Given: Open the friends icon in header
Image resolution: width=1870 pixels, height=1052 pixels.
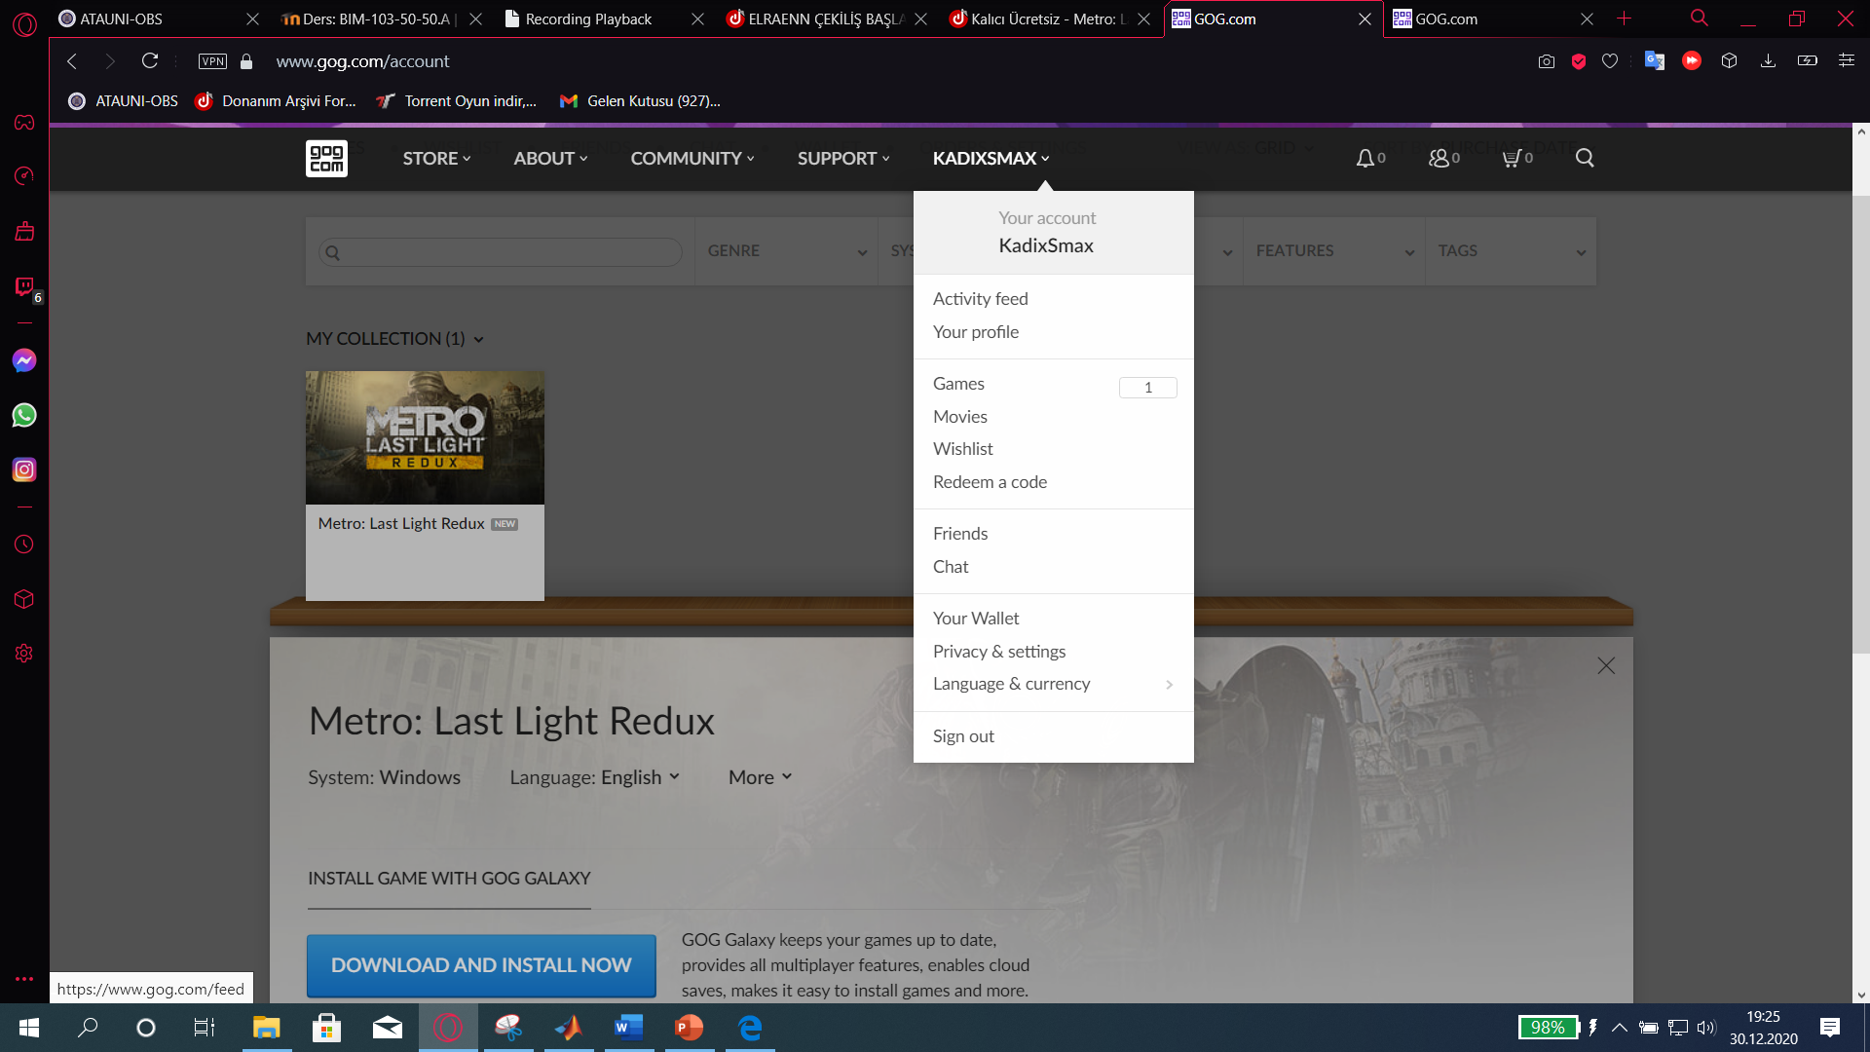Looking at the screenshot, I should click(x=1440, y=158).
